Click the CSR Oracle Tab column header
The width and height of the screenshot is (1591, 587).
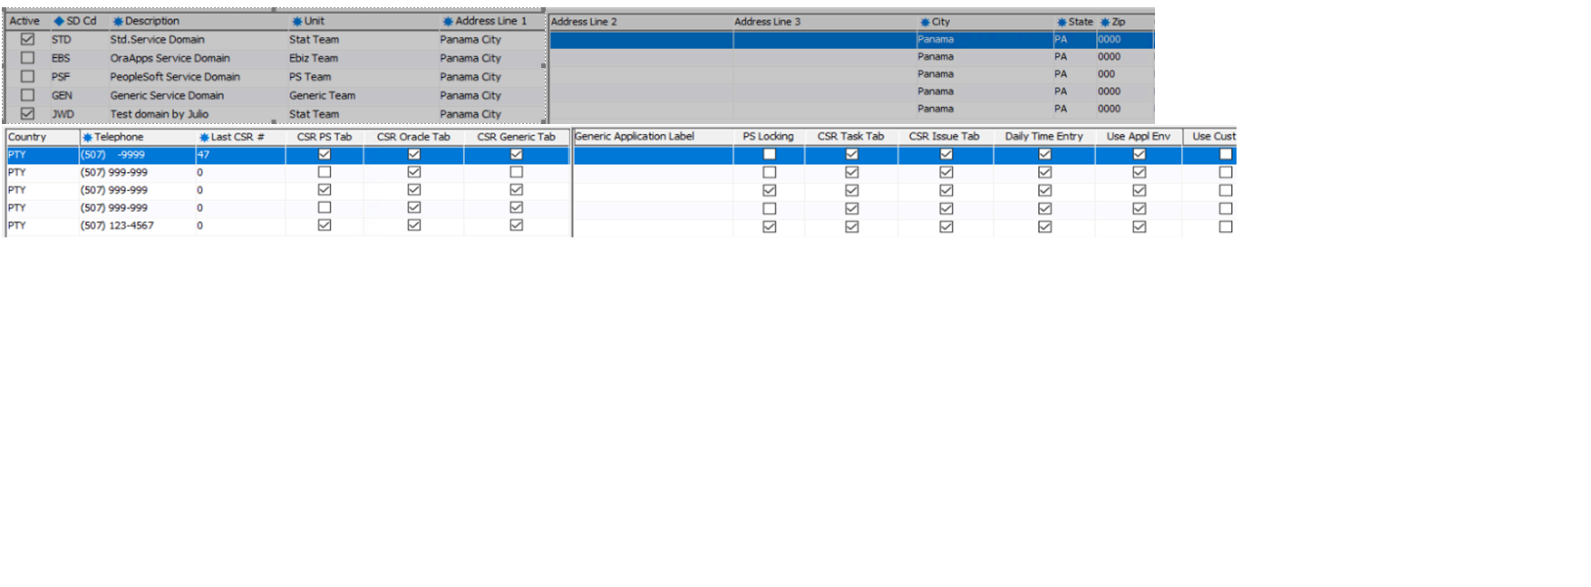point(413,137)
